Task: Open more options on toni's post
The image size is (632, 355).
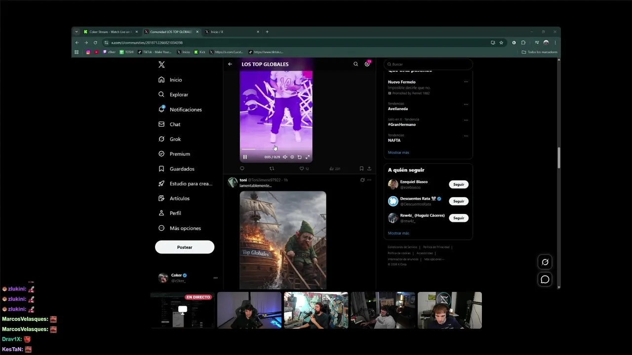Action: click(369, 180)
